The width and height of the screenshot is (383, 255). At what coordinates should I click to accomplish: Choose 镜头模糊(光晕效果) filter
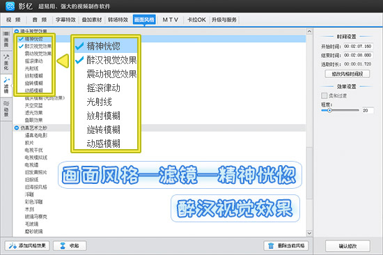click(45, 98)
